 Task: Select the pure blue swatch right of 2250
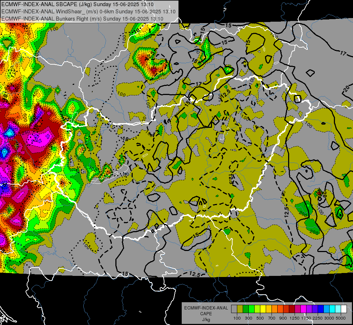click(321, 309)
